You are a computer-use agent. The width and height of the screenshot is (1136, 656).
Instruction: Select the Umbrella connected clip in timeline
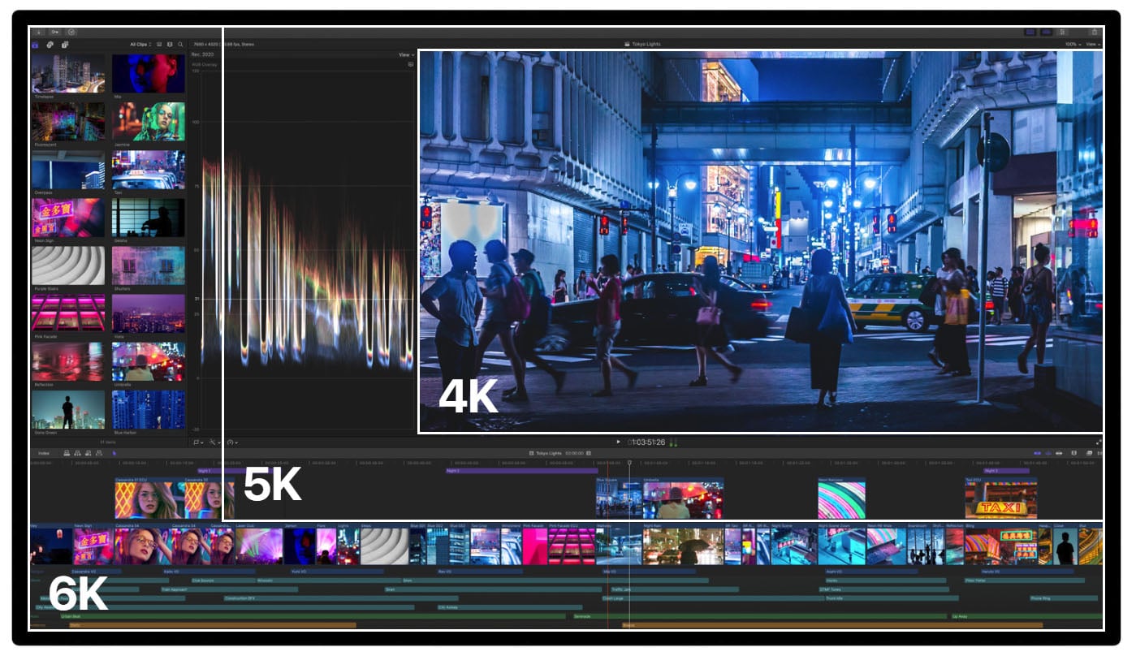pyautogui.click(x=683, y=498)
